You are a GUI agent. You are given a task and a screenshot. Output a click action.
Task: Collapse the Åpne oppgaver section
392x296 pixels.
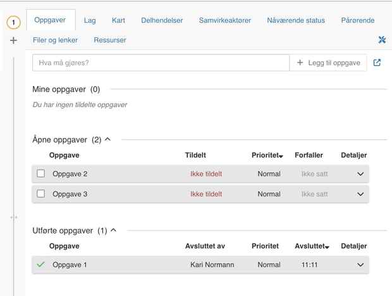[x=107, y=139]
